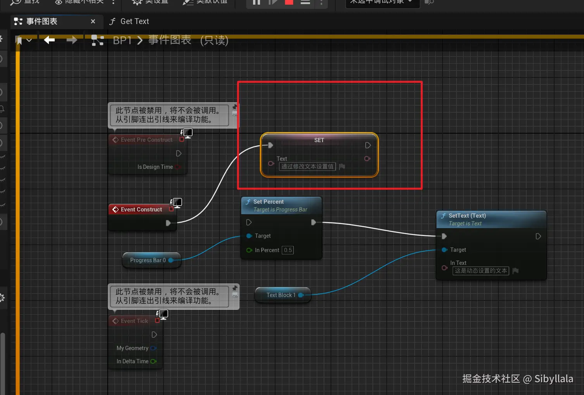
Task: Click the monitor icon on Event Tick
Action: coord(163,314)
